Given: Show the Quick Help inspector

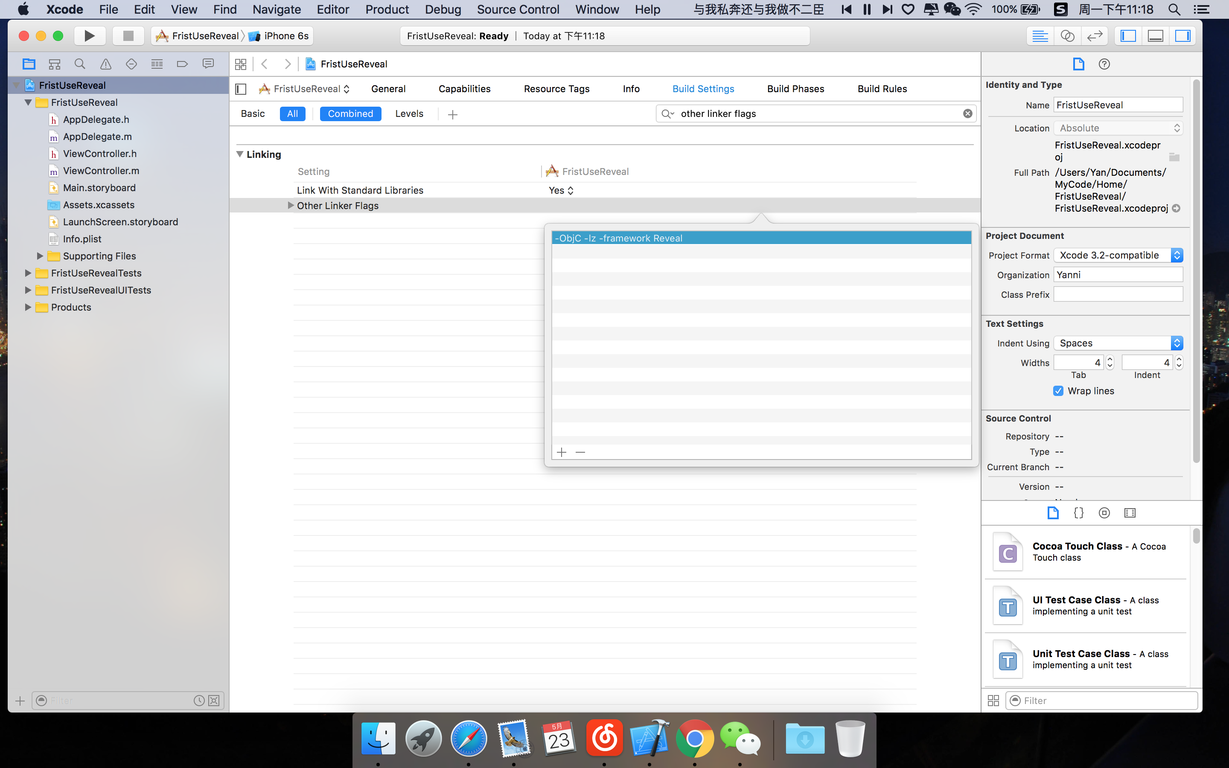Looking at the screenshot, I should tap(1104, 64).
